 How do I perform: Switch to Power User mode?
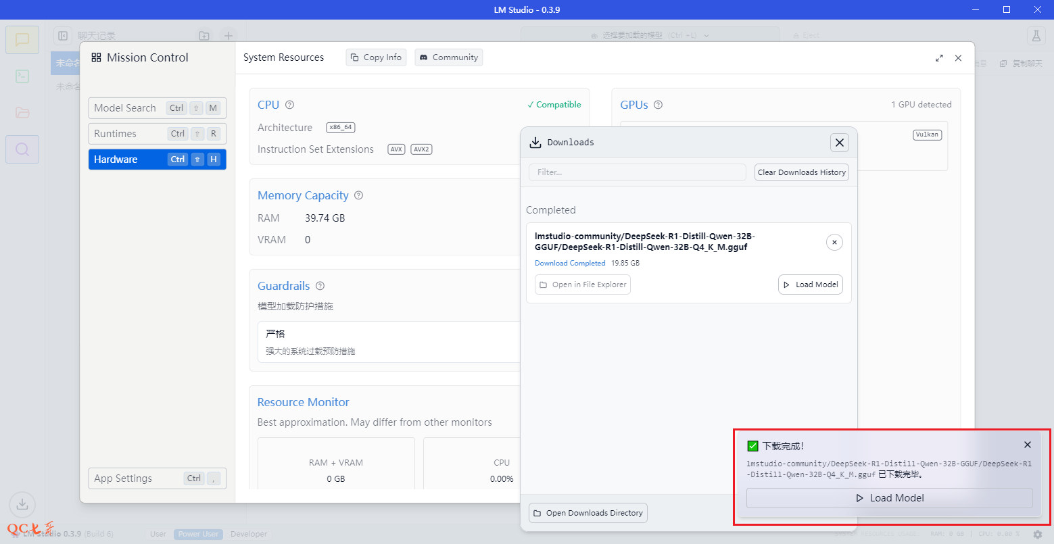(198, 534)
